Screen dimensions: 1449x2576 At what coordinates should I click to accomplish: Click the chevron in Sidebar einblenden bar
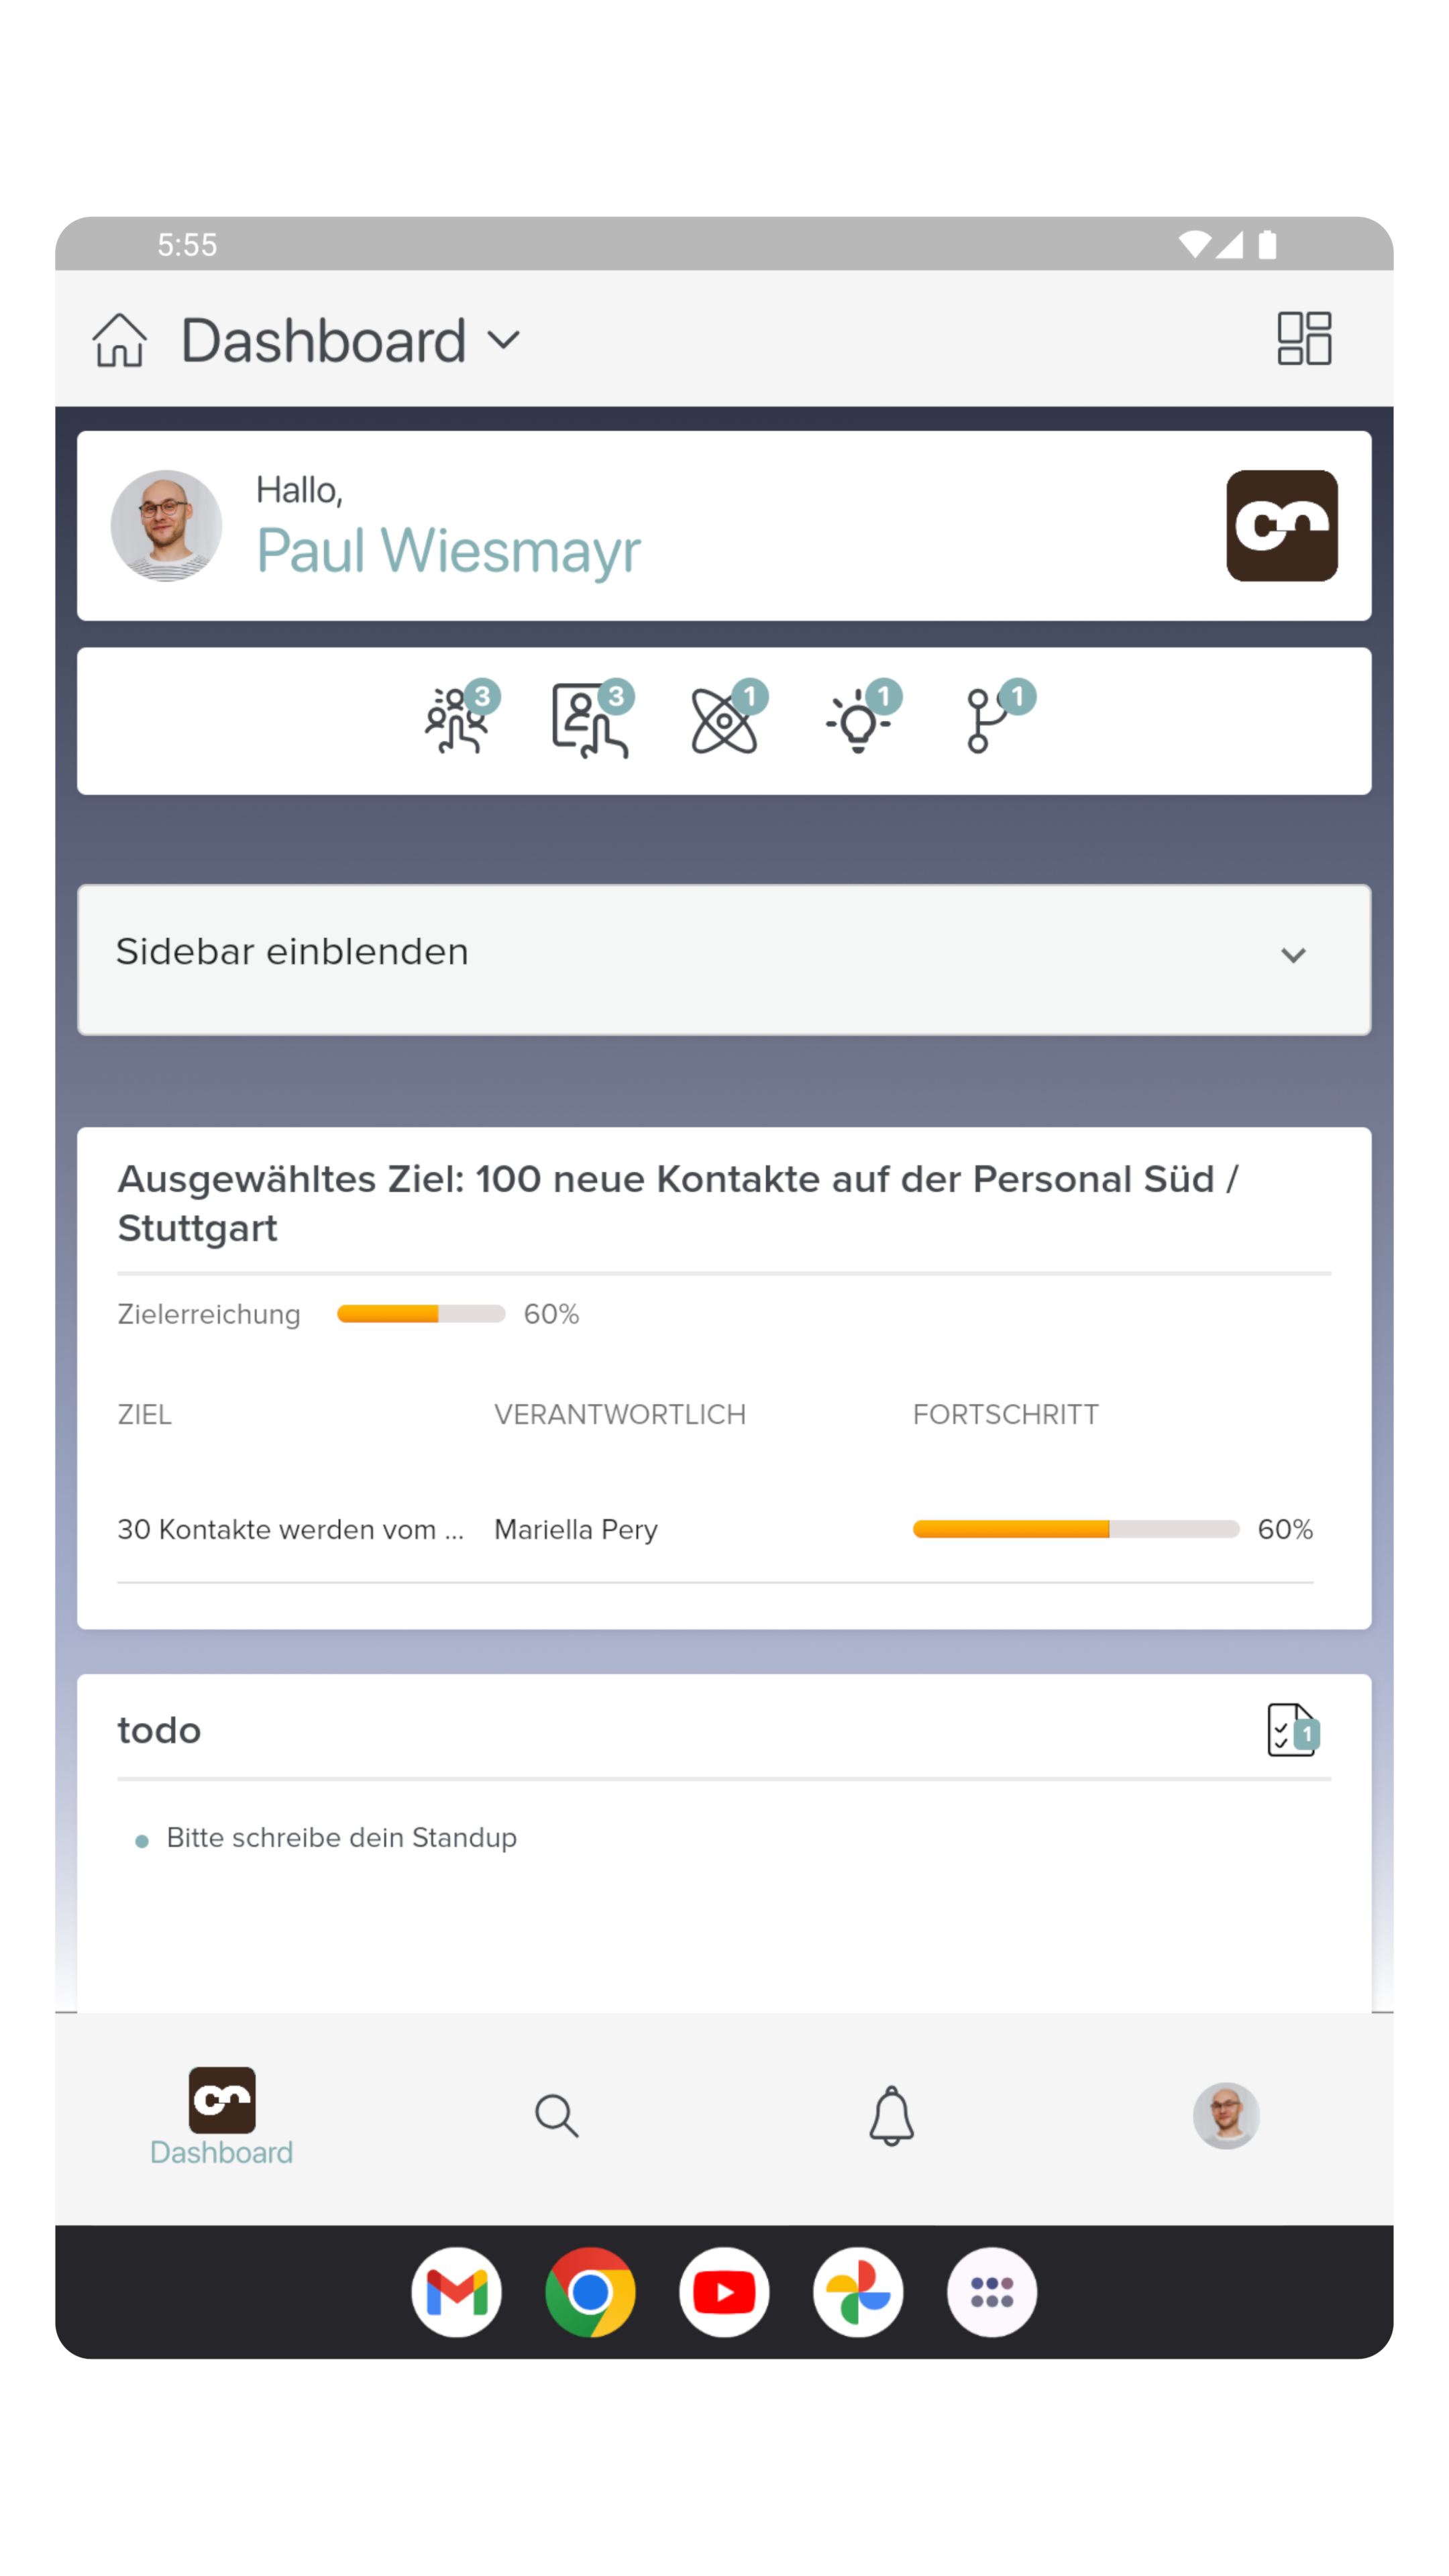click(x=1293, y=955)
